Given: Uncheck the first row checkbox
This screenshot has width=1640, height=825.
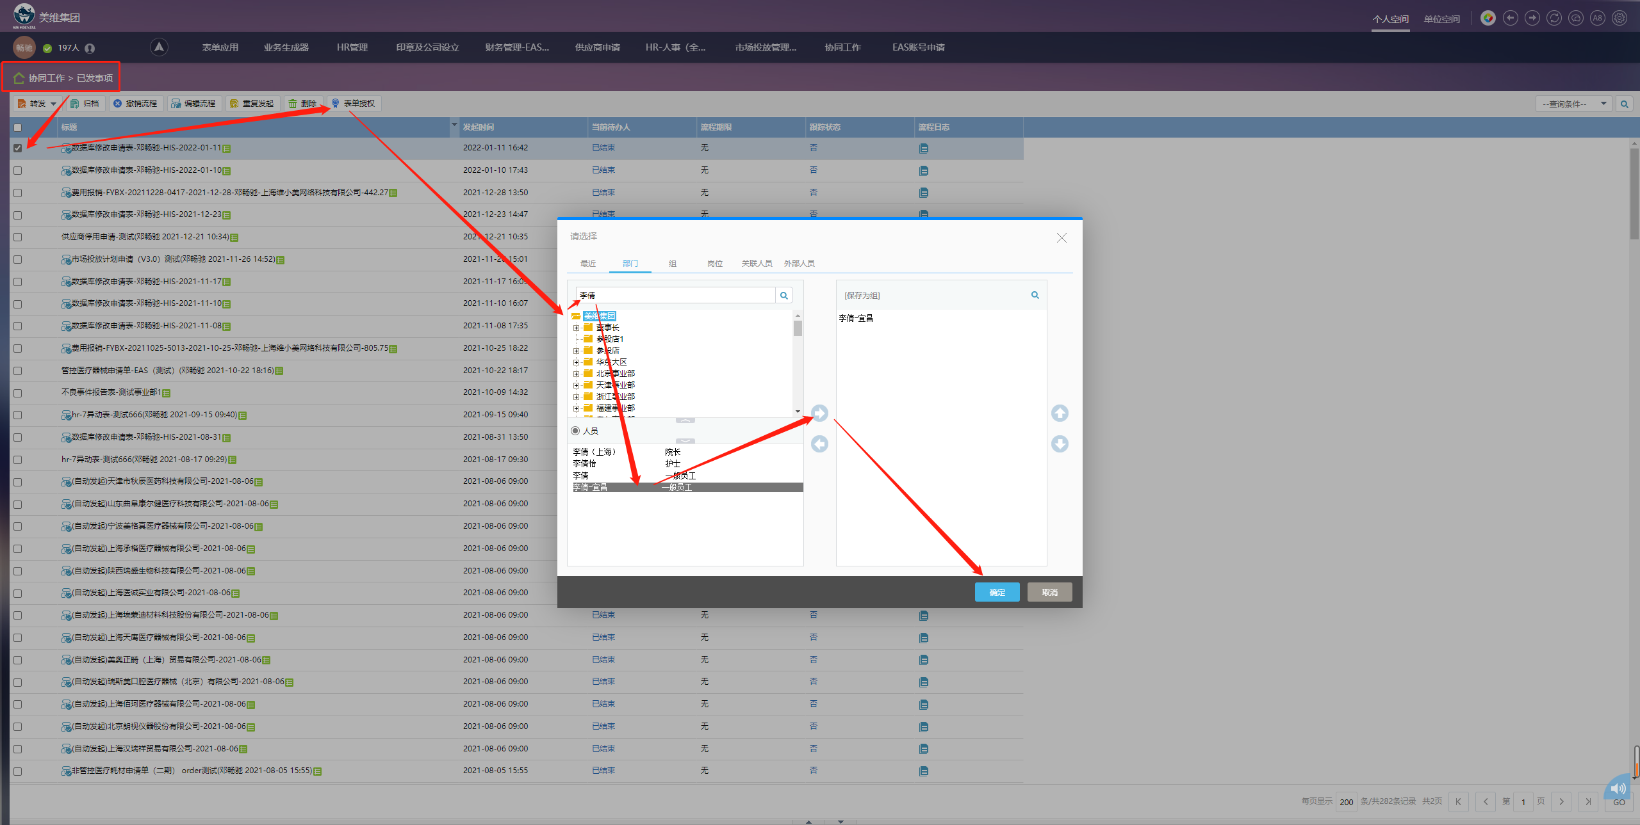Looking at the screenshot, I should 18,148.
